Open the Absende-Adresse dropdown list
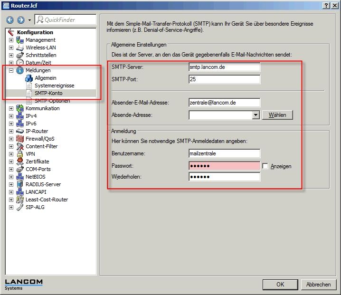Image resolution: width=341 pixels, height=295 pixels. tap(256, 115)
